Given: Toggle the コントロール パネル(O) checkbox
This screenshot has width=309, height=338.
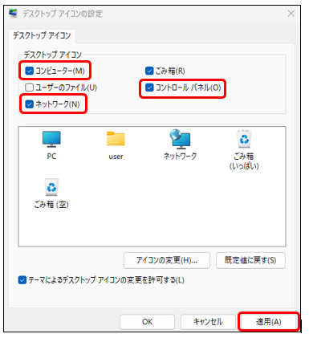Looking at the screenshot, I should tap(149, 88).
